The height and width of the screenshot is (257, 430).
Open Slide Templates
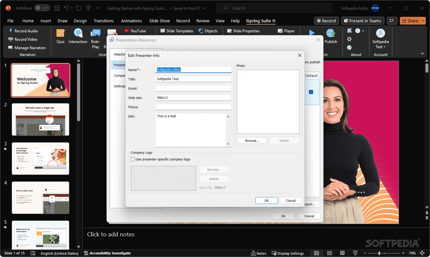tap(177, 31)
